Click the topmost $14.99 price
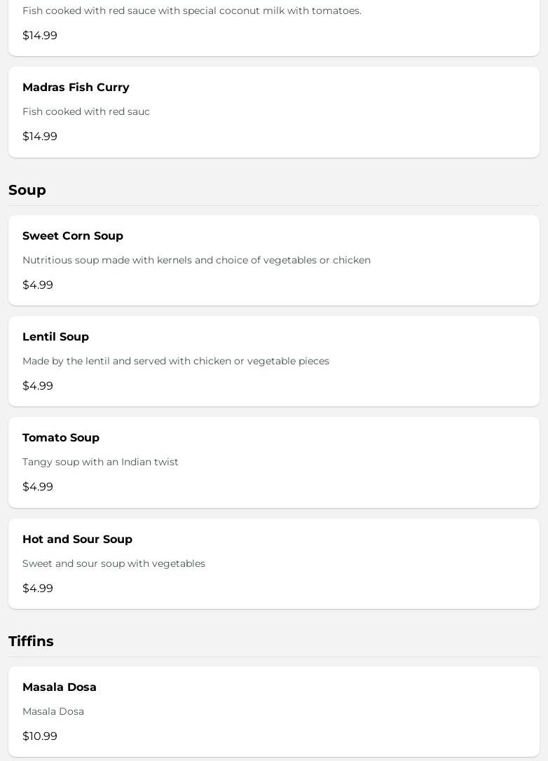548x761 pixels. click(40, 36)
